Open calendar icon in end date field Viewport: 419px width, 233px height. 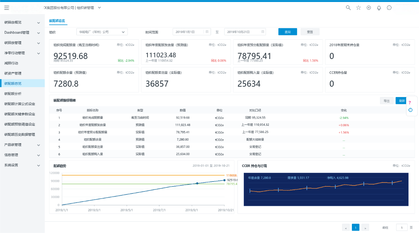263,32
